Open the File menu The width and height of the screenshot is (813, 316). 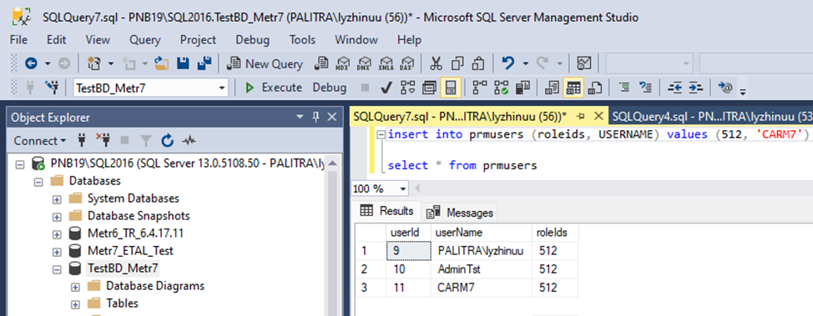click(18, 40)
